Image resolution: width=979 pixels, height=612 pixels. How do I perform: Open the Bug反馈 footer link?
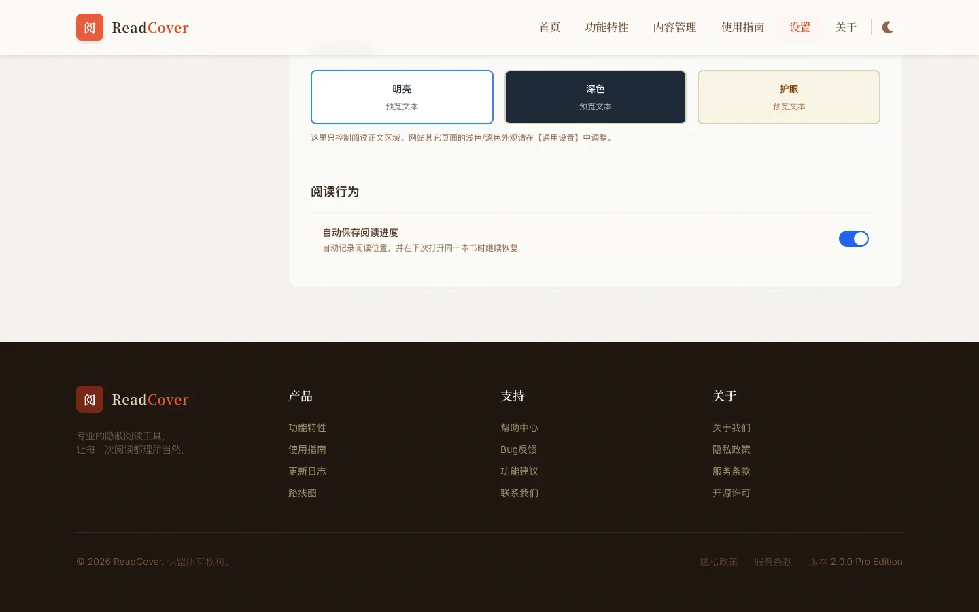(x=519, y=449)
